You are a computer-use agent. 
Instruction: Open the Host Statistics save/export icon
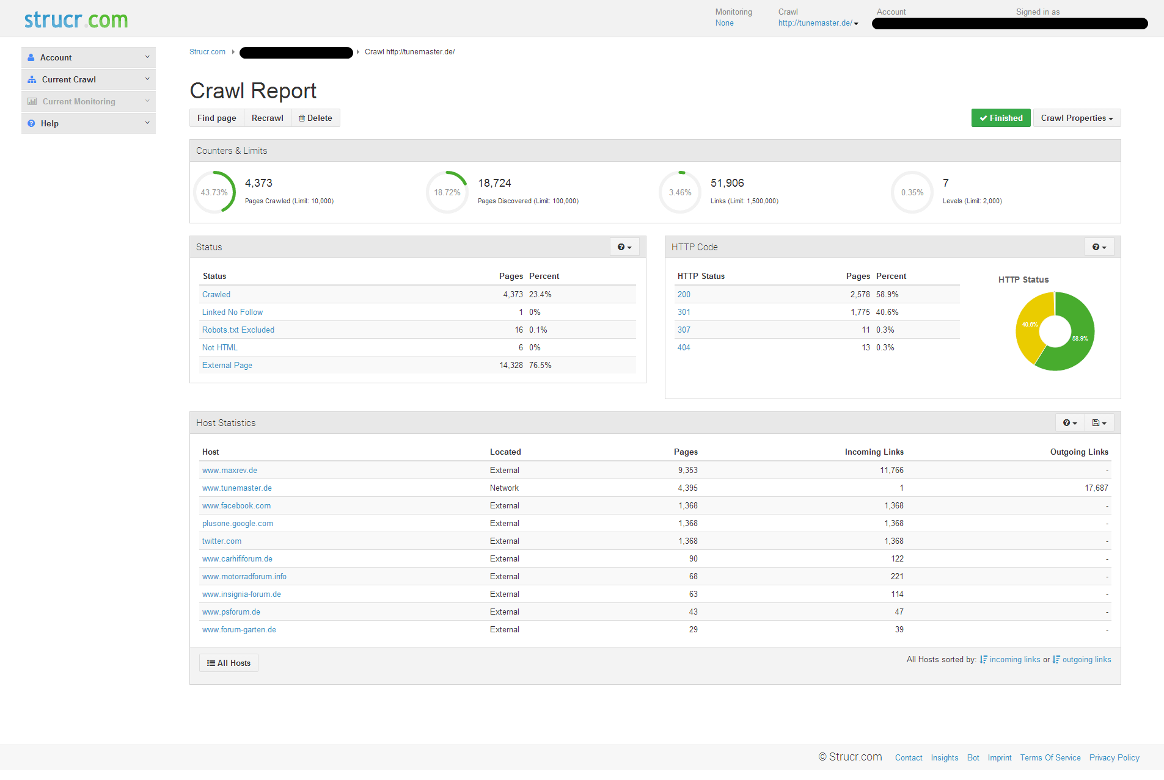coord(1099,423)
